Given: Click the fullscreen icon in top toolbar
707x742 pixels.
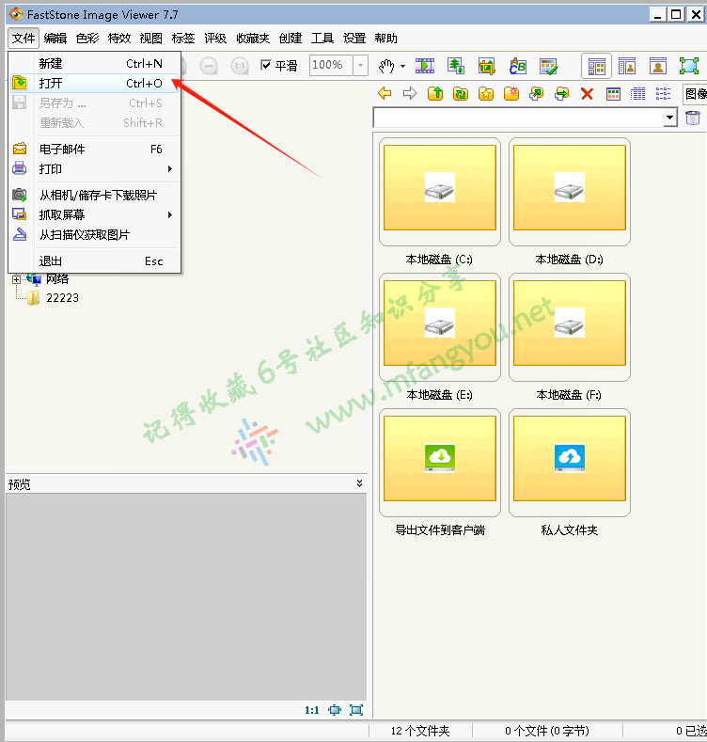Looking at the screenshot, I should 688,66.
